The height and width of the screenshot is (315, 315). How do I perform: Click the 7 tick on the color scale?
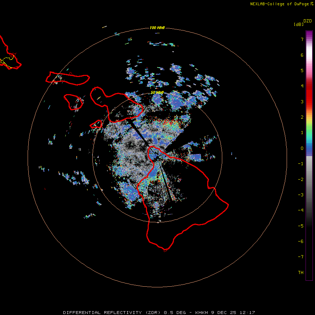(302, 39)
